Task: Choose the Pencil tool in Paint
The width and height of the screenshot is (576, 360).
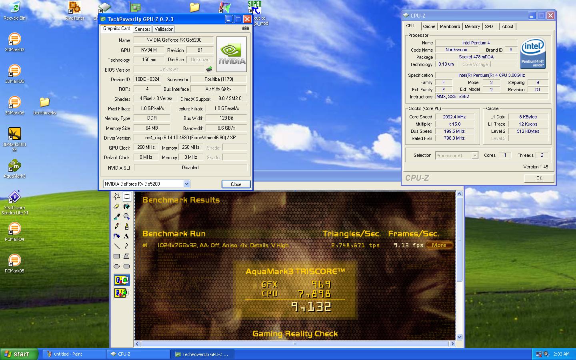Action: (117, 226)
